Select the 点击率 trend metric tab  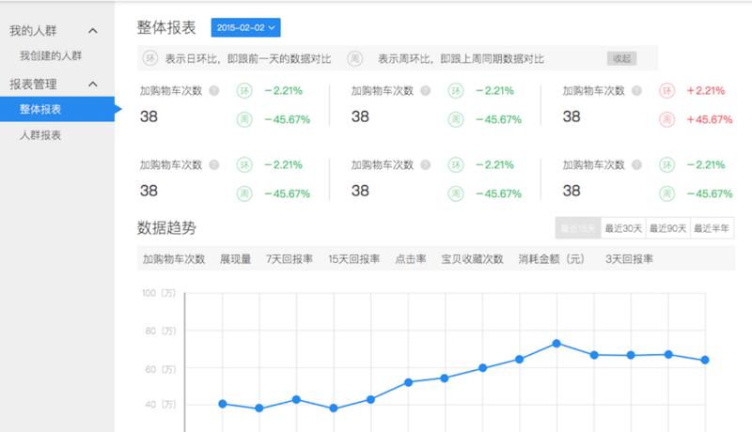[411, 259]
